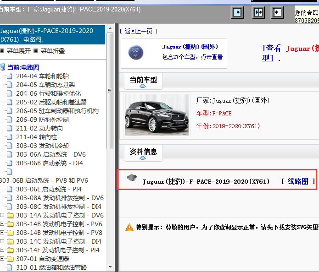Expand the 303-14C 发动机电子控制 - DI4 node

coord(2,241)
